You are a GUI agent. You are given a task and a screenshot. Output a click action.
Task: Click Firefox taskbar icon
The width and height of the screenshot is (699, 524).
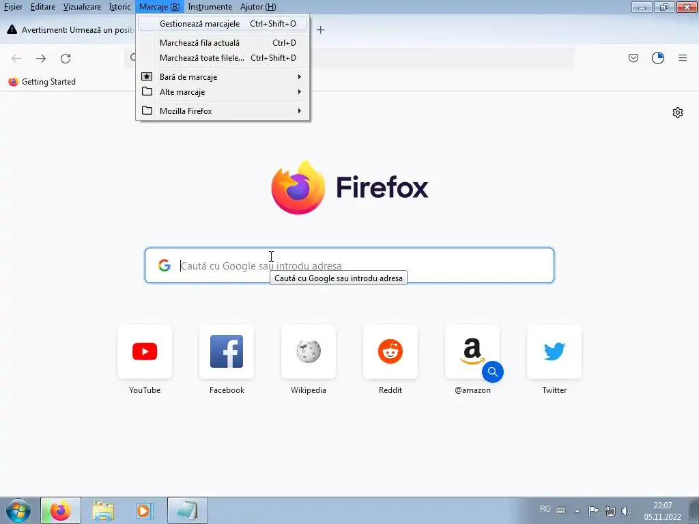click(x=61, y=510)
